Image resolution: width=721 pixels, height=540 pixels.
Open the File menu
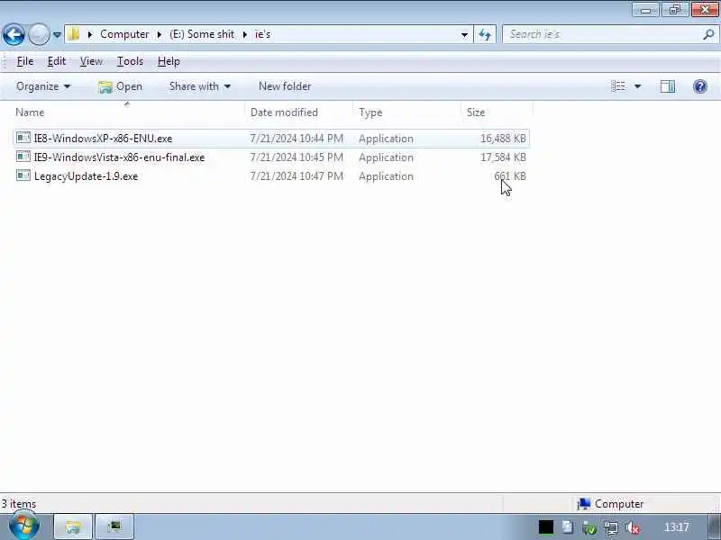[25, 61]
